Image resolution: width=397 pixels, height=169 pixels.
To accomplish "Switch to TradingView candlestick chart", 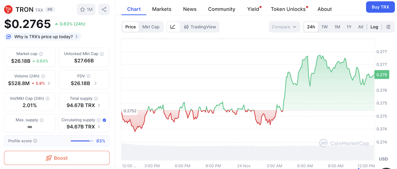I will point(199,27).
